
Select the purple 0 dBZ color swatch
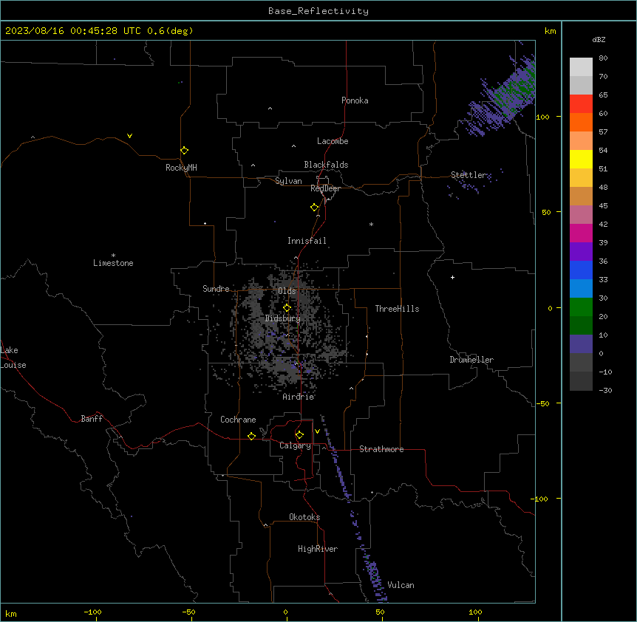(x=581, y=344)
